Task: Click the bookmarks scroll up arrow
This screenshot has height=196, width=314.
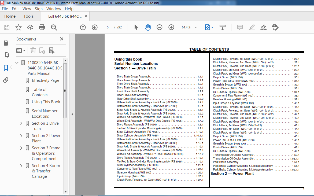Action: click(x=65, y=61)
